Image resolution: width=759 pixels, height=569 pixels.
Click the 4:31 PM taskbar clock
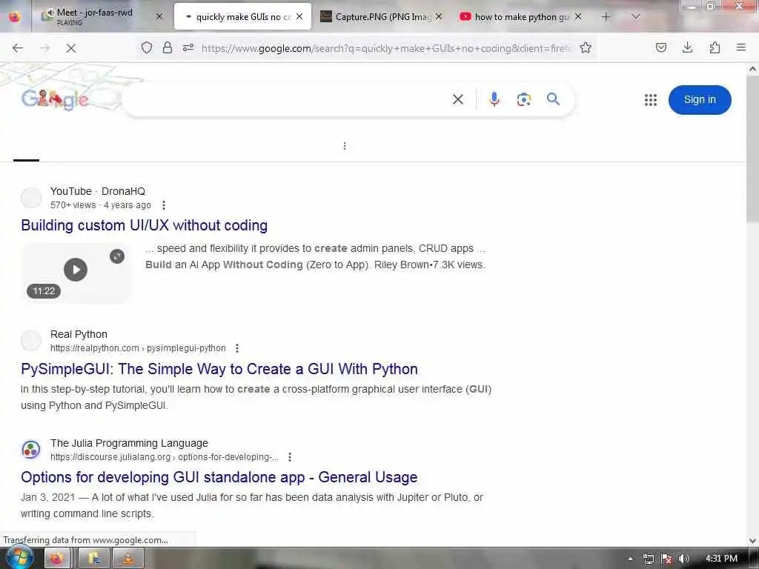click(721, 559)
